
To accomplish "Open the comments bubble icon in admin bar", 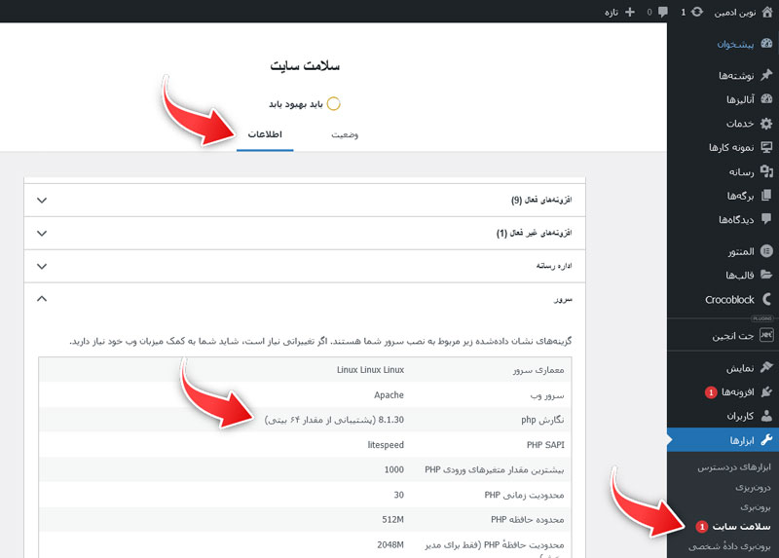I will [663, 12].
